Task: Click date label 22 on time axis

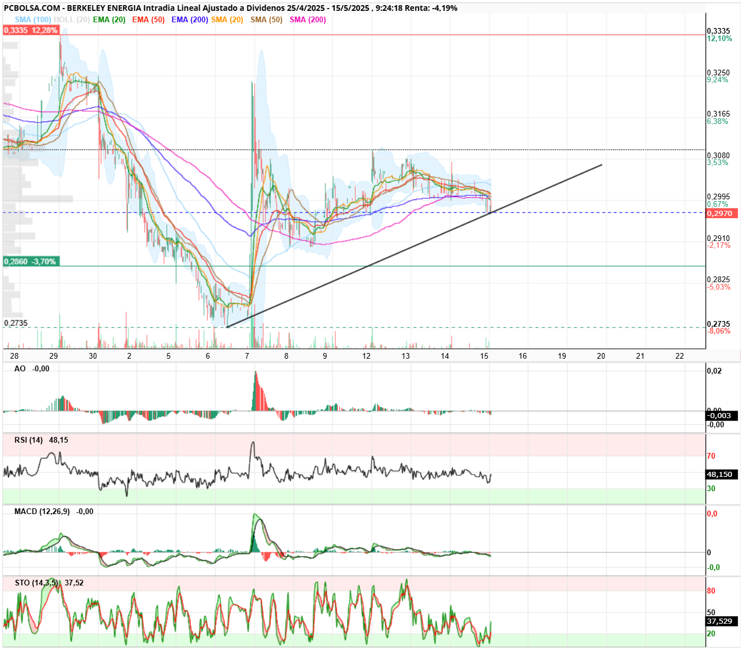Action: pos(680,356)
